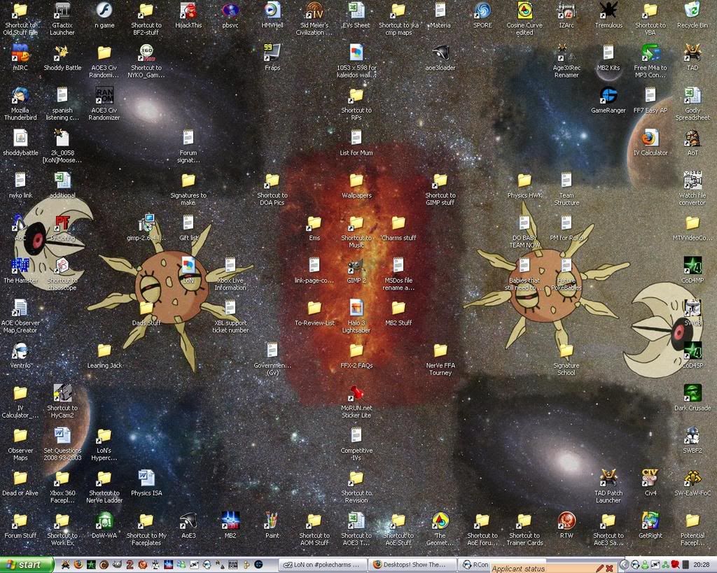The height and width of the screenshot is (573, 717).
Task: Select the SWBF2 desktop icon
Action: pyautogui.click(x=692, y=435)
